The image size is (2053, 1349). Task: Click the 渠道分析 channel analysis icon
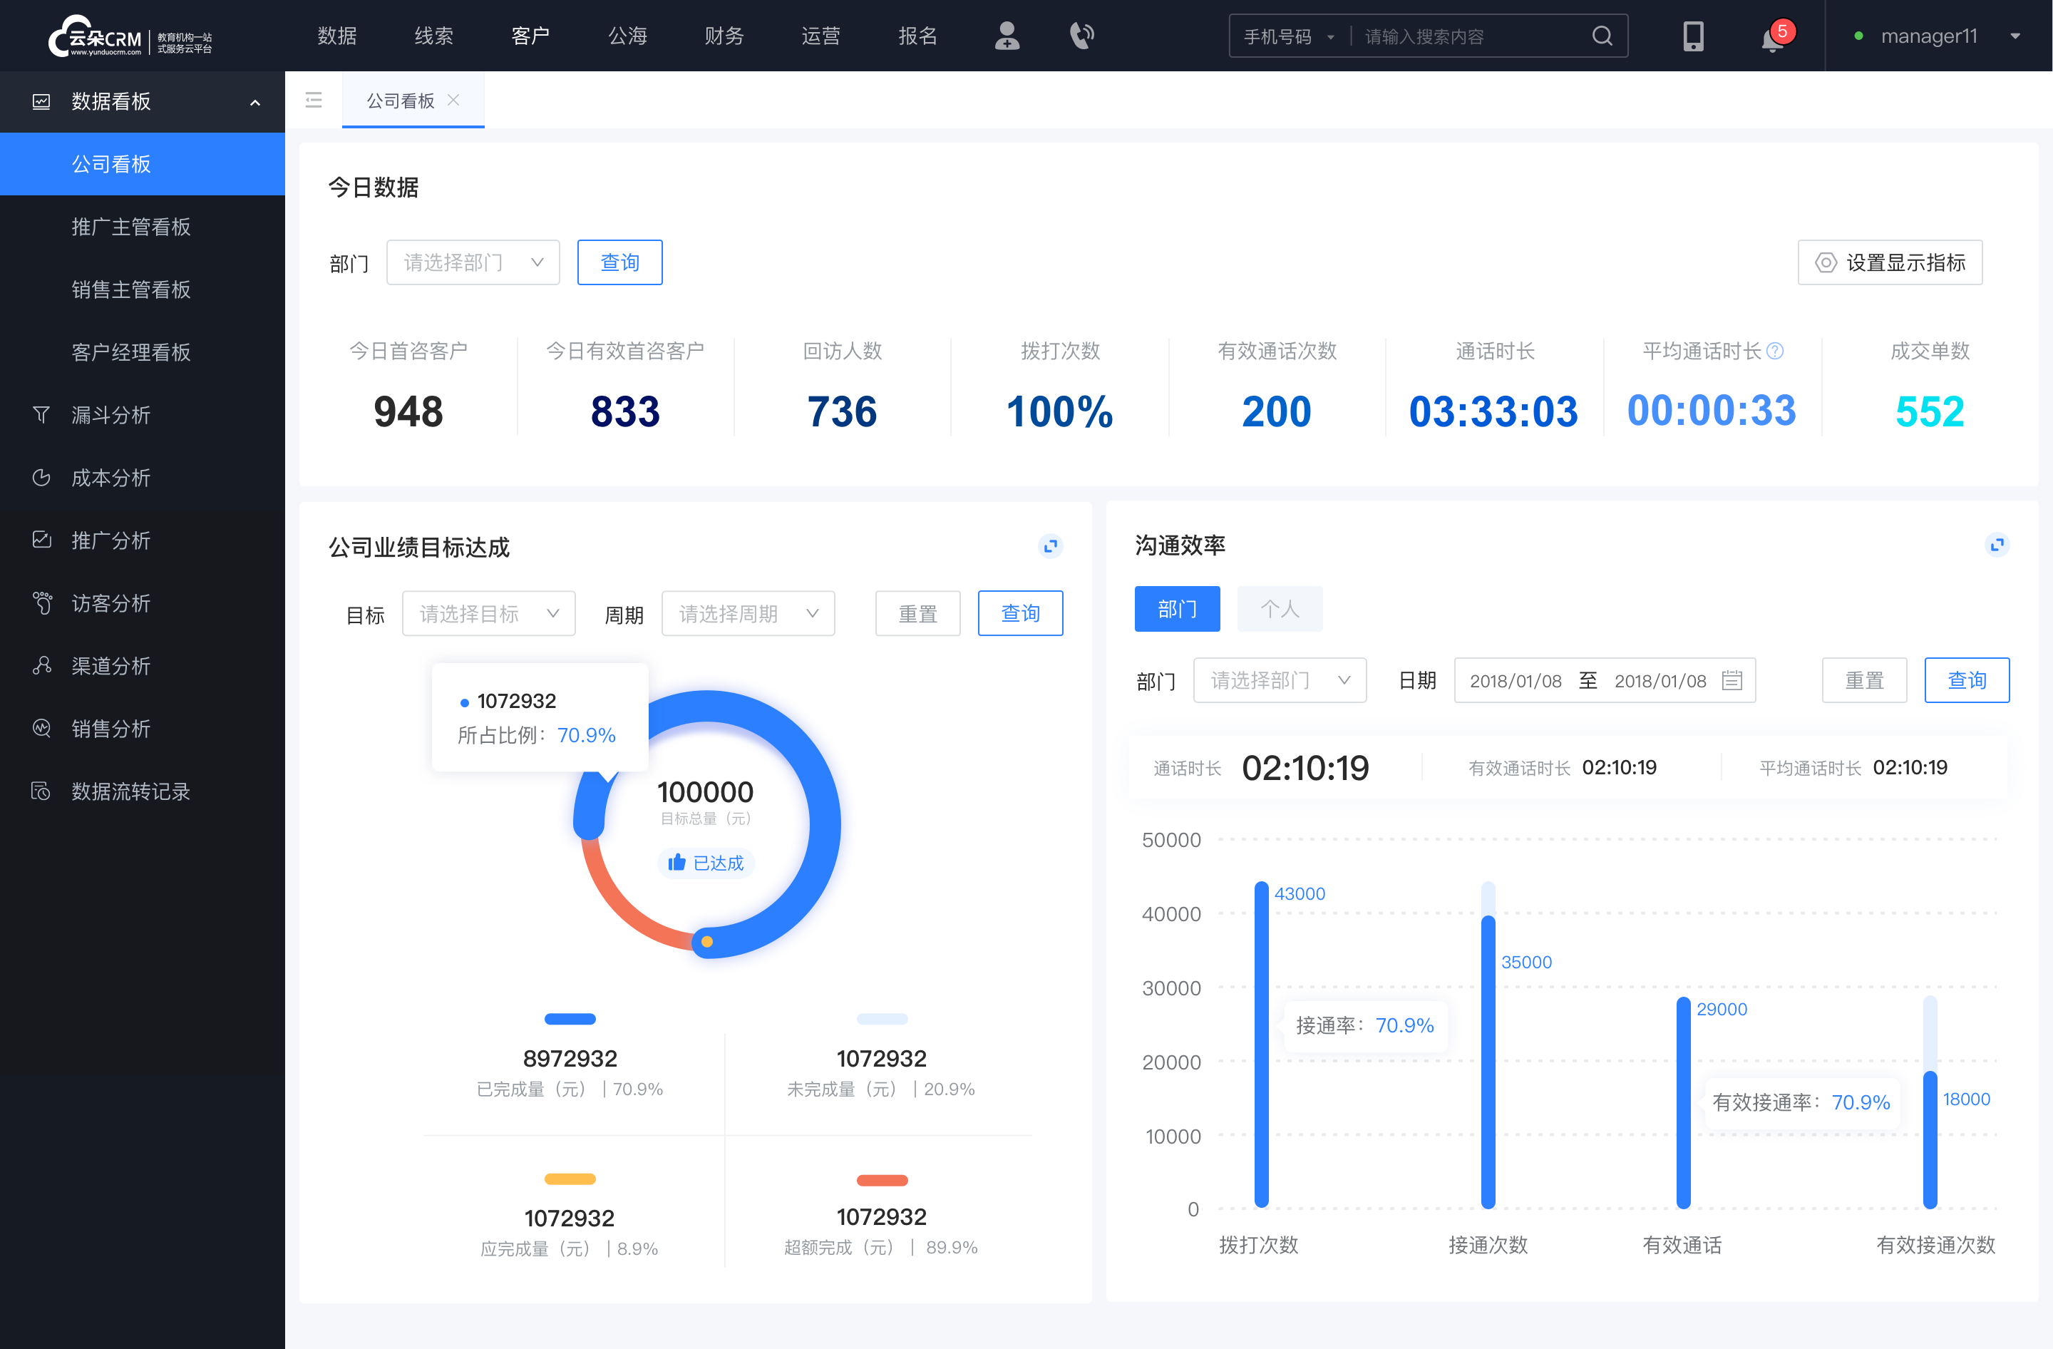coord(41,664)
